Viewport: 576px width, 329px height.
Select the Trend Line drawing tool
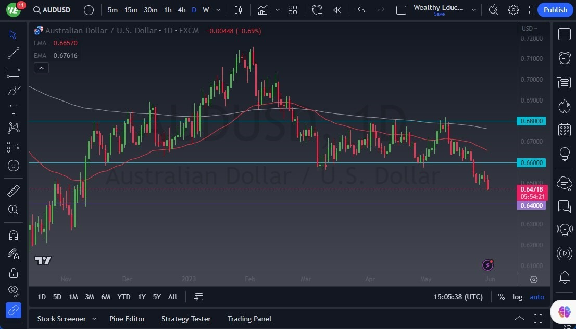[13, 53]
